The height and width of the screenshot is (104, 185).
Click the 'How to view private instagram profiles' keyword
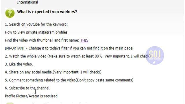coord(36,32)
